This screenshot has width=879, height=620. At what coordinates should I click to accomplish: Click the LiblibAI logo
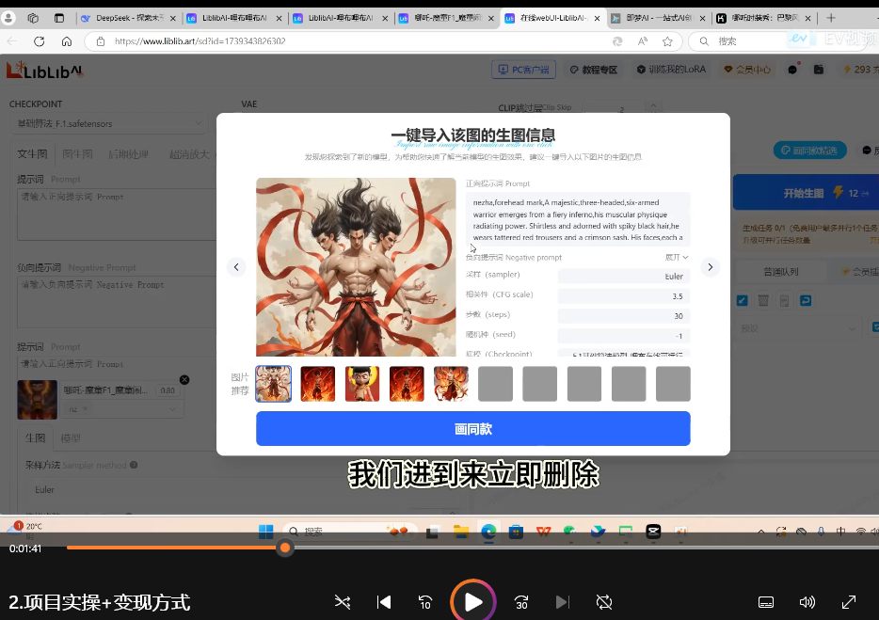(x=45, y=70)
